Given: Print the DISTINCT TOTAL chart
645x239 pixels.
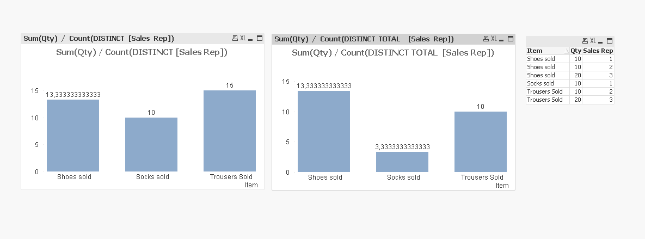Looking at the screenshot, I should [486, 39].
